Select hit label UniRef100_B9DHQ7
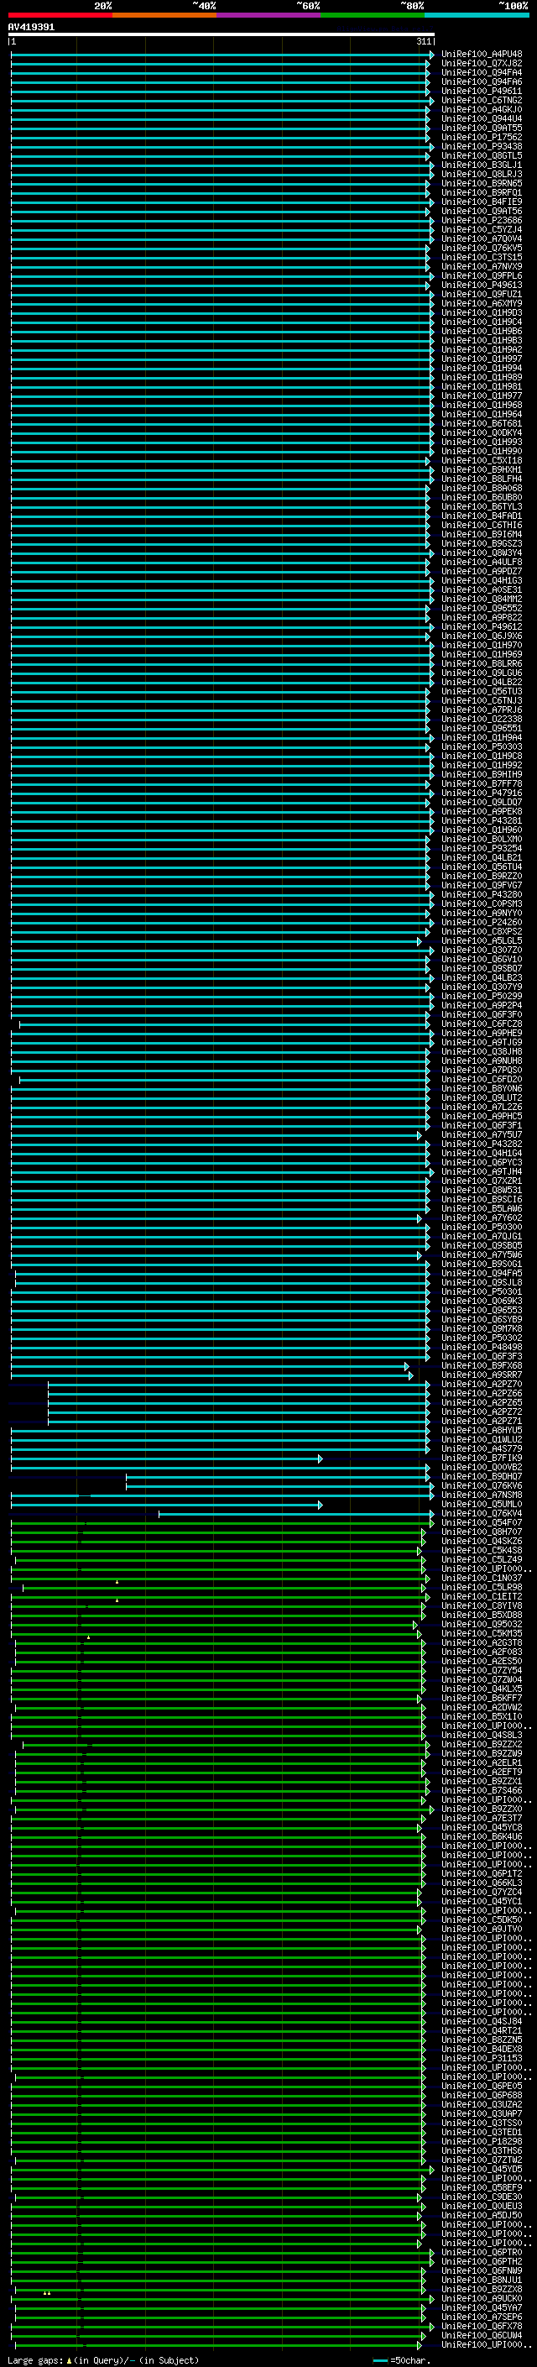The width and height of the screenshot is (537, 2367). (x=482, y=1477)
